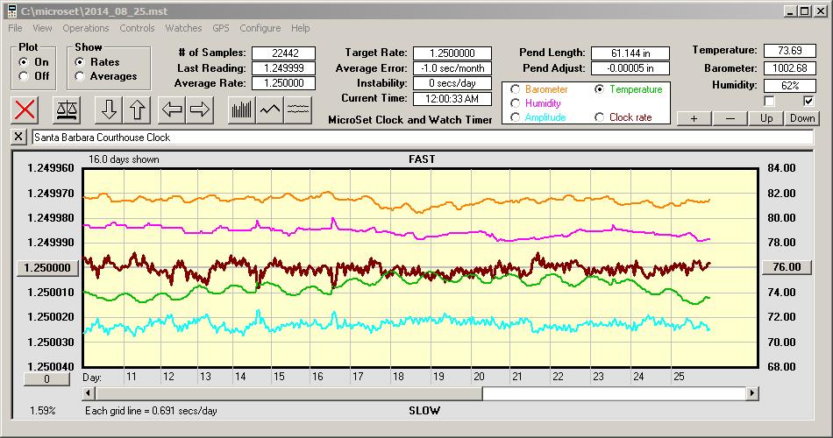Select the Clock rate trace option
This screenshot has width=833, height=438.
(599, 117)
